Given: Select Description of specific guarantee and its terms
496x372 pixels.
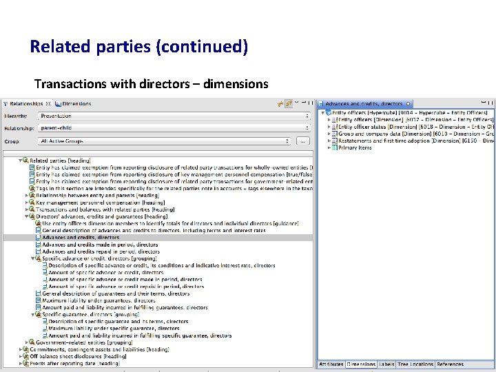Looking at the screenshot, I should click(x=118, y=322).
